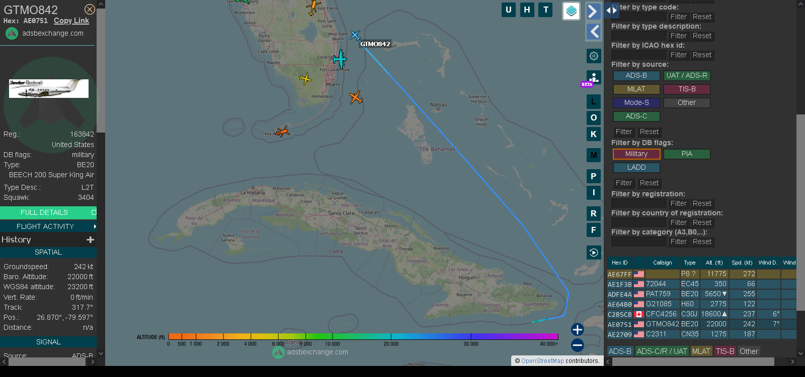Select the yellow aircraft west of Miami

305,79
